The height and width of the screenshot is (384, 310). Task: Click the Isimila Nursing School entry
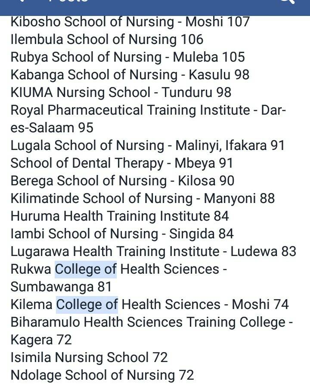(x=89, y=357)
